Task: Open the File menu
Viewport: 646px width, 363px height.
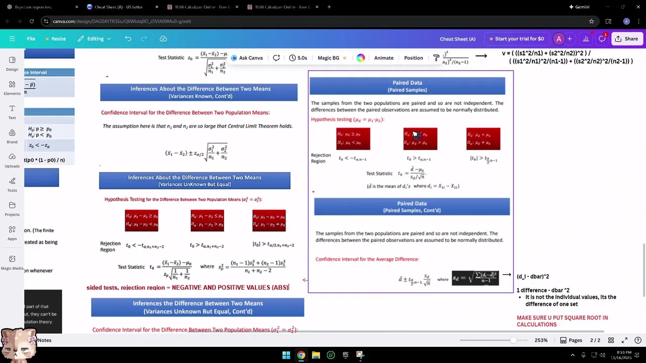Action: point(31,39)
